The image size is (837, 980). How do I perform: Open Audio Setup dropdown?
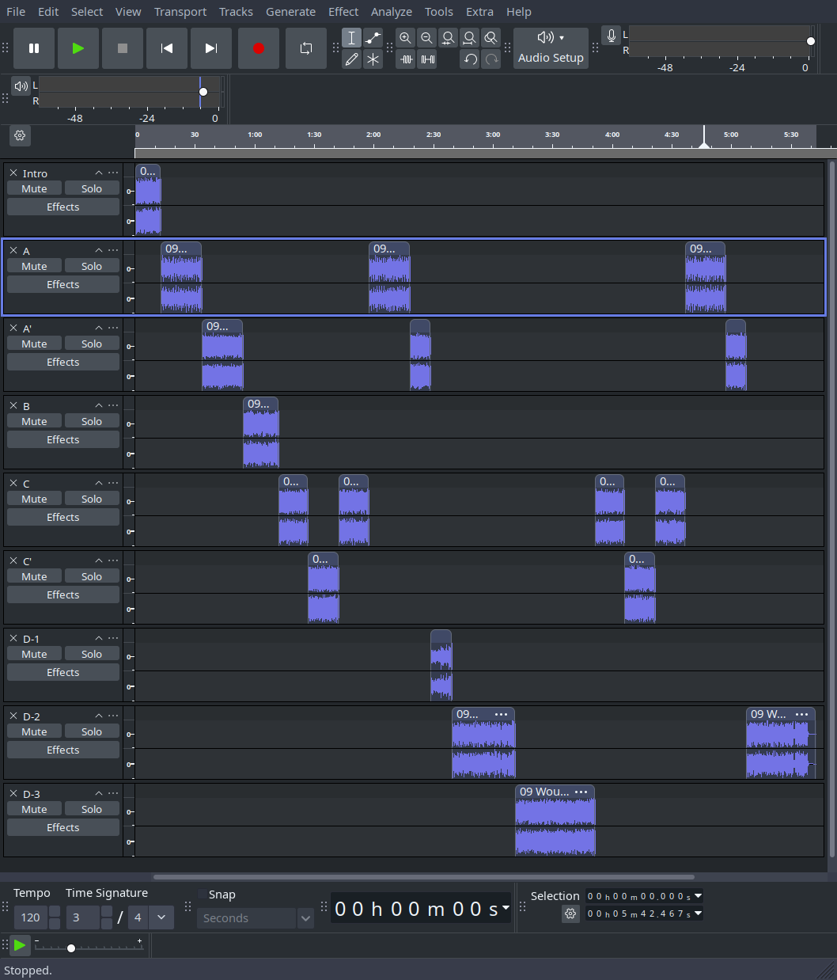point(551,48)
